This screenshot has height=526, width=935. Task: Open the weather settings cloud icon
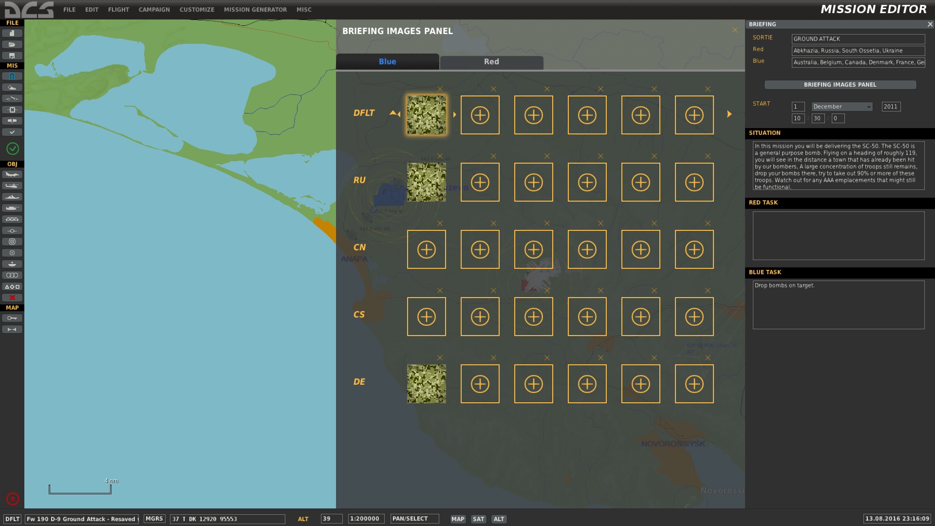[12, 88]
